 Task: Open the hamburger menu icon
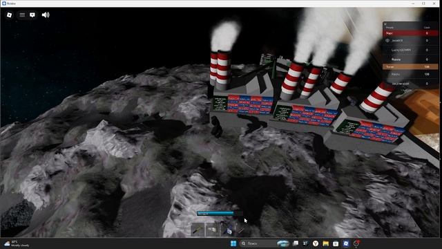(x=22, y=15)
